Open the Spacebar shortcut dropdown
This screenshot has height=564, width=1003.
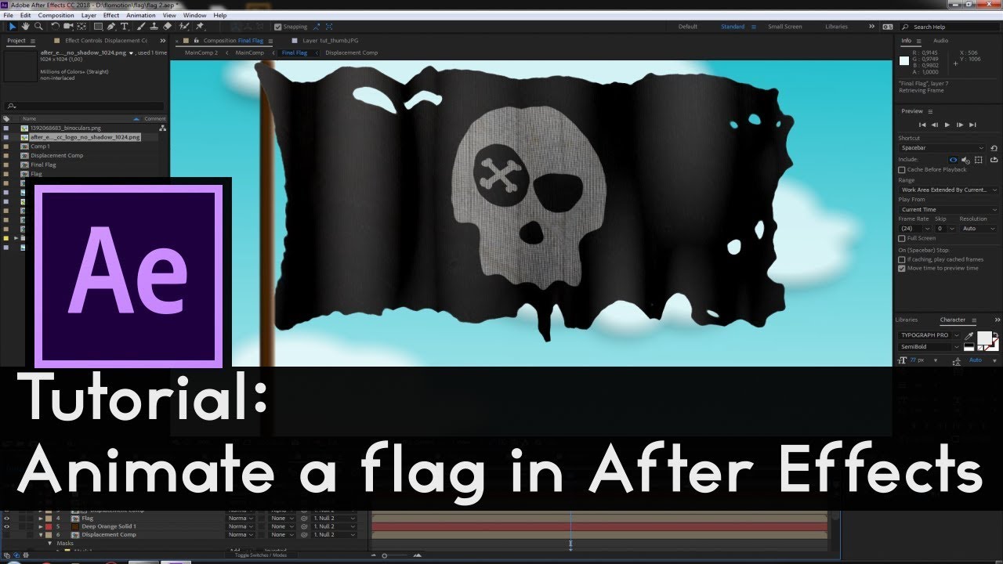(942, 148)
